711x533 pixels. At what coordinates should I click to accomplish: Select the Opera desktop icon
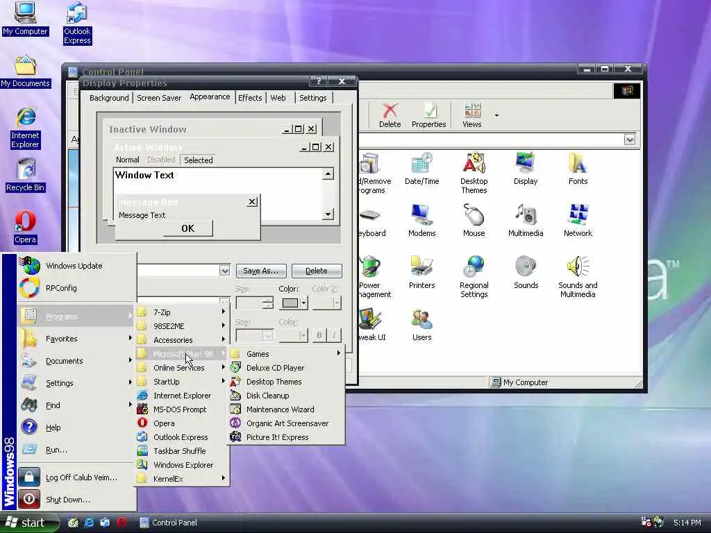click(25, 228)
